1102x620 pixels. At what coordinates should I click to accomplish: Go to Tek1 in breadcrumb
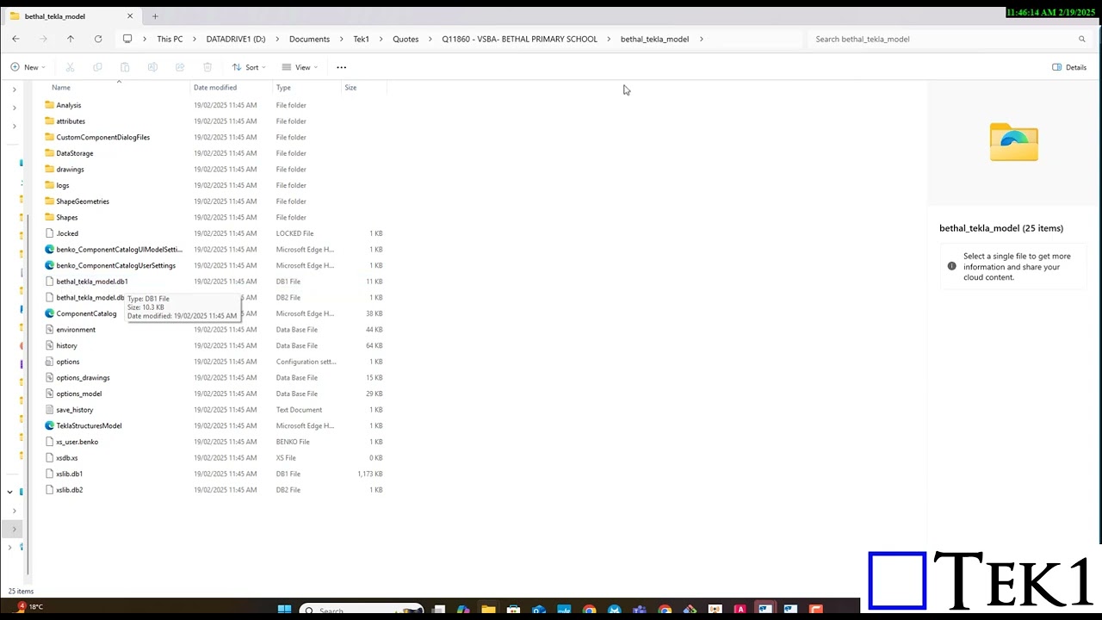(361, 39)
